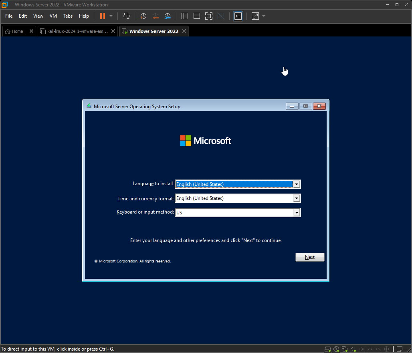Open the View menu
412x353 pixels.
click(38, 16)
